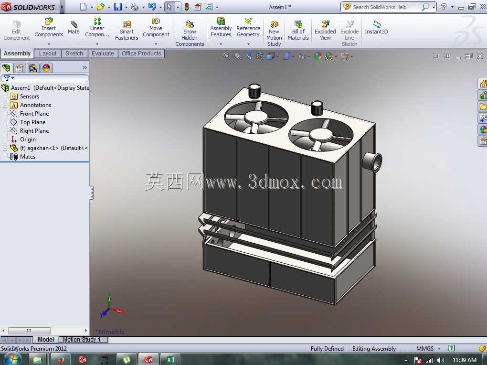Click the New document icon
Viewport: 487px width, 365px height.
[83, 7]
